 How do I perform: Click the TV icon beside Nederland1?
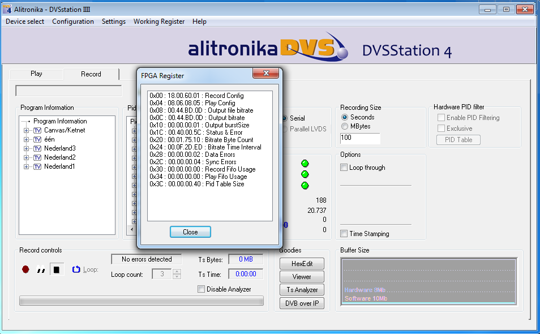click(37, 166)
